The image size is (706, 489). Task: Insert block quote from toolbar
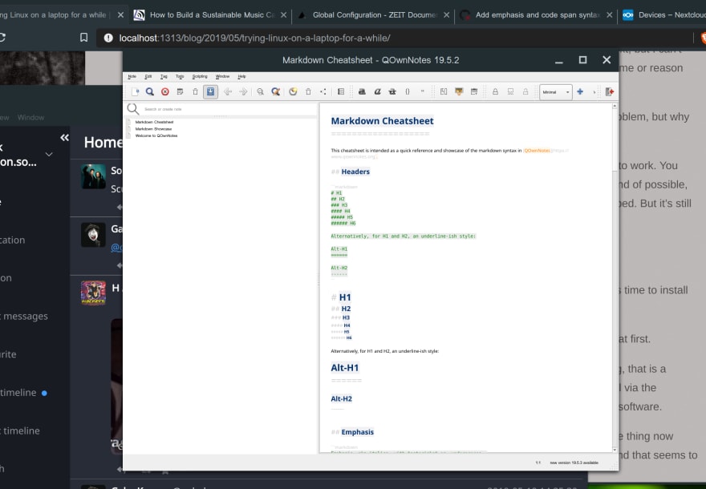pyautogui.click(x=422, y=91)
